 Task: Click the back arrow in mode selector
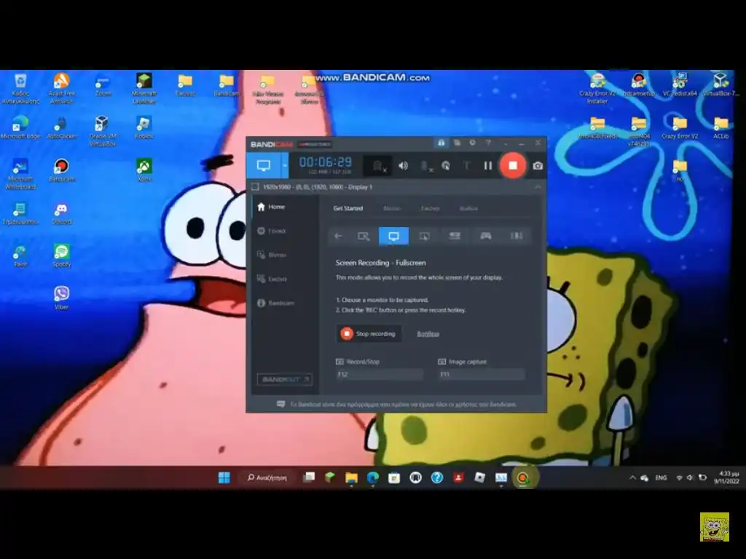(338, 236)
